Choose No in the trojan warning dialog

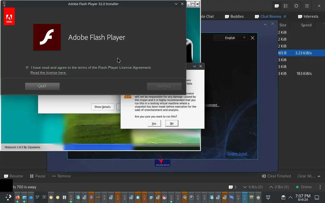point(172,123)
